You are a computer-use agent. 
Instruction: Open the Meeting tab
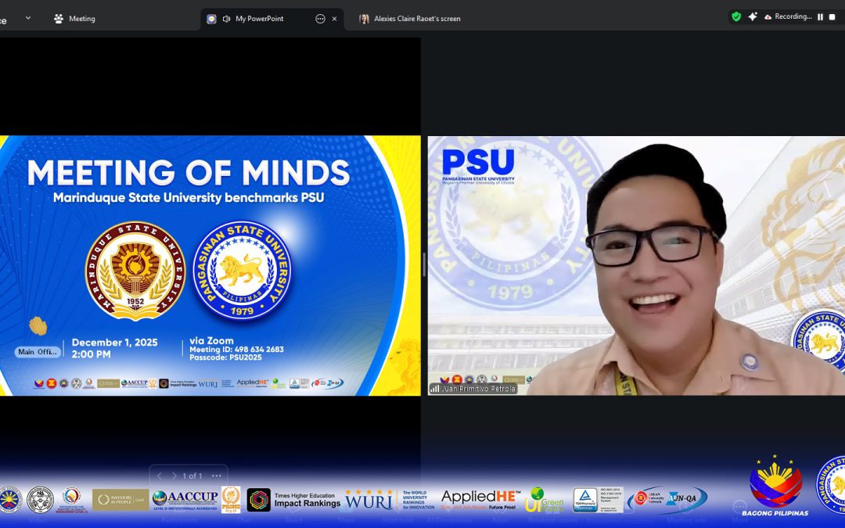tap(75, 19)
